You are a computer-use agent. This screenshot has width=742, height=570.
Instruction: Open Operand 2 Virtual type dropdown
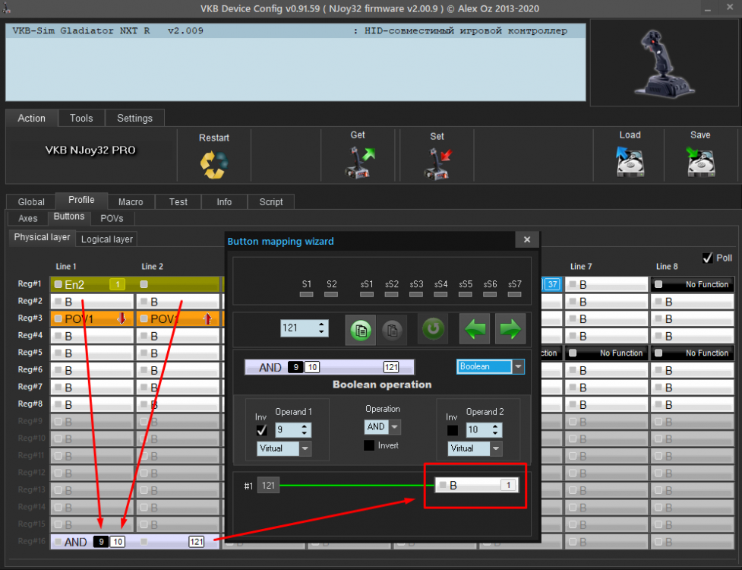pyautogui.click(x=497, y=448)
